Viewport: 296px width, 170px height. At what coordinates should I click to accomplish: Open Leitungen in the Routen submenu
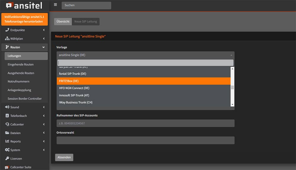pyautogui.click(x=26, y=56)
